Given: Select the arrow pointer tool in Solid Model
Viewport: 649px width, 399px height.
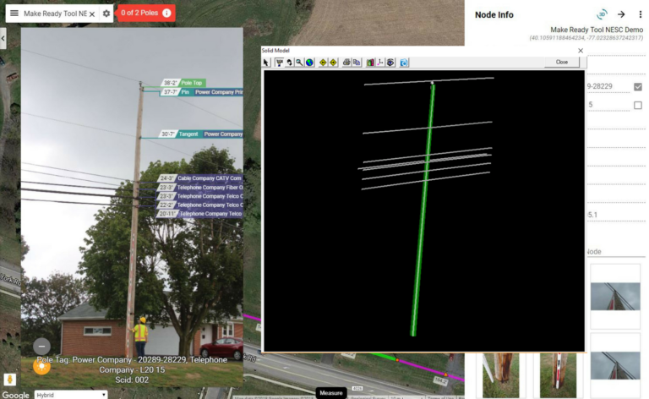Looking at the screenshot, I should 265,63.
